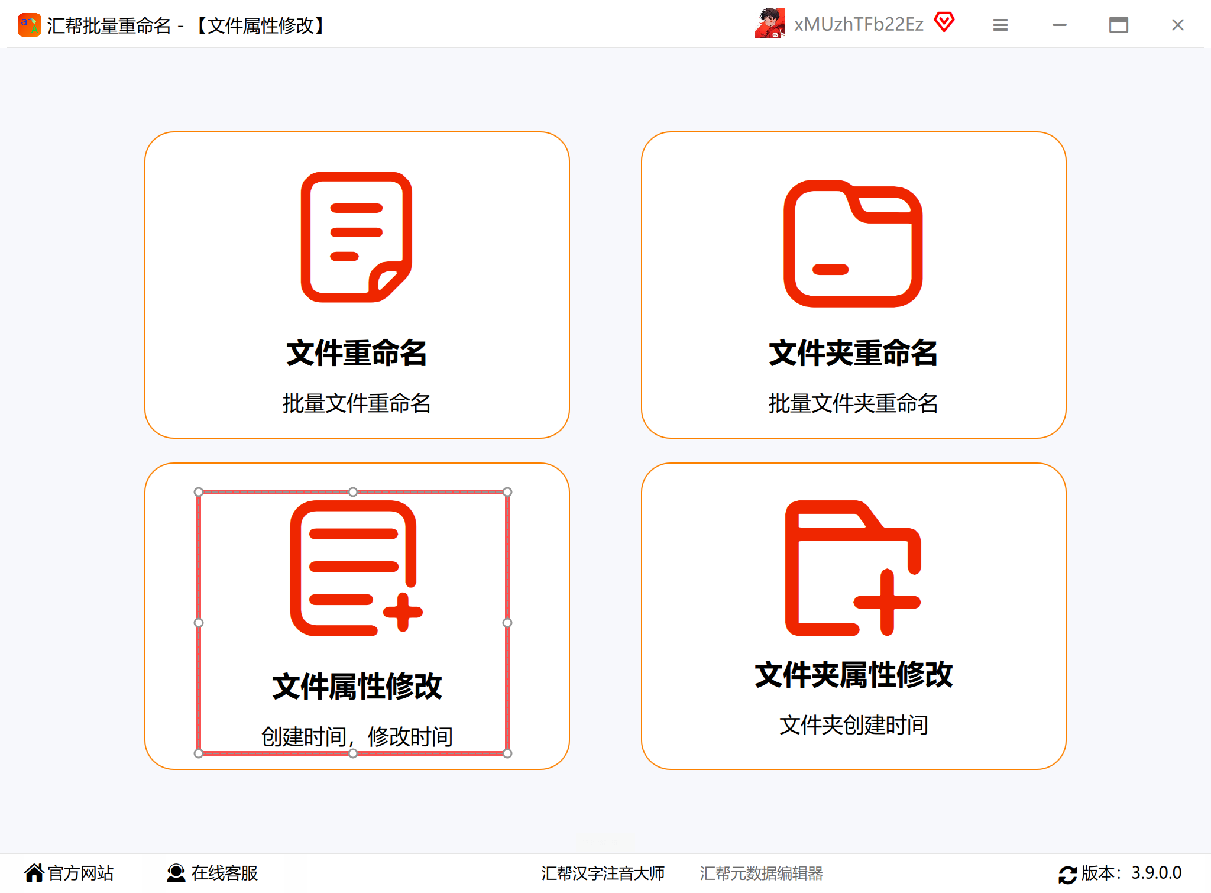
Task: Open 汇帮汉字注音大师 link
Action: (x=603, y=873)
